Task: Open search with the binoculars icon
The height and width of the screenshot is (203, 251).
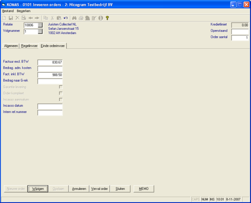Action: pos(74,18)
